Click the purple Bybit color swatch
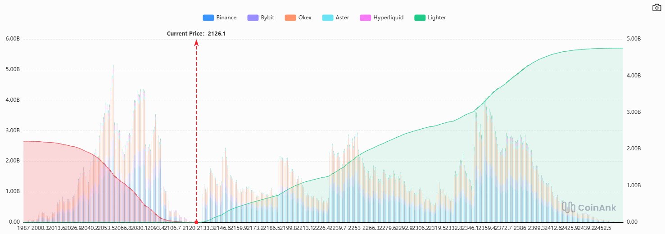Screen dimensions: 665x234 coord(253,18)
